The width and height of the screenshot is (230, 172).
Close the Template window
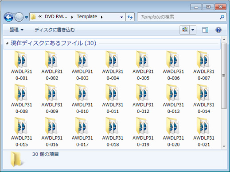point(221,7)
